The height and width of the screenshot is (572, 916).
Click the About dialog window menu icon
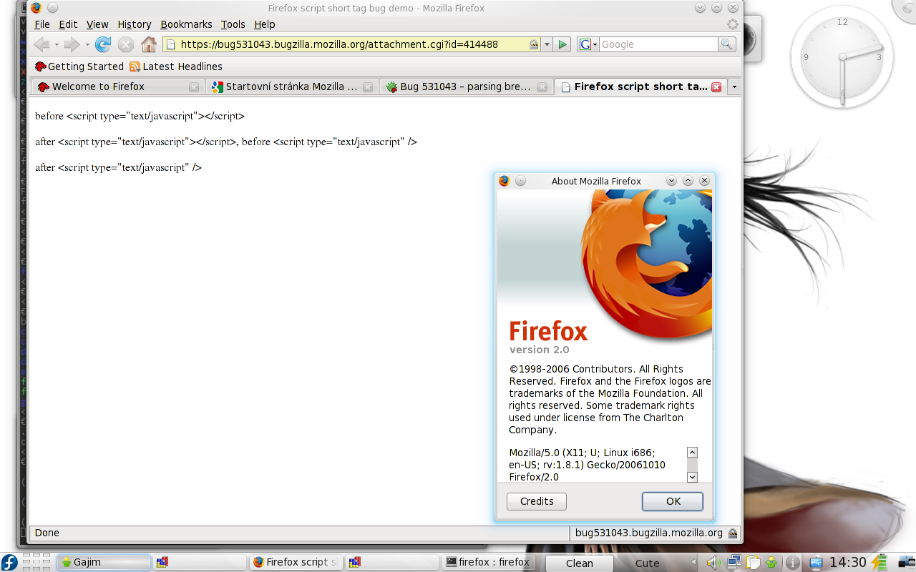pyautogui.click(x=504, y=181)
